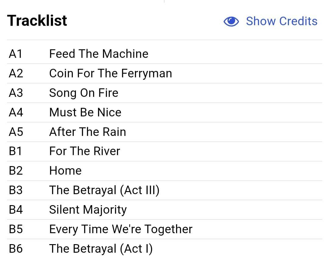Select track After The Rain
The image size is (329, 267).
(87, 132)
